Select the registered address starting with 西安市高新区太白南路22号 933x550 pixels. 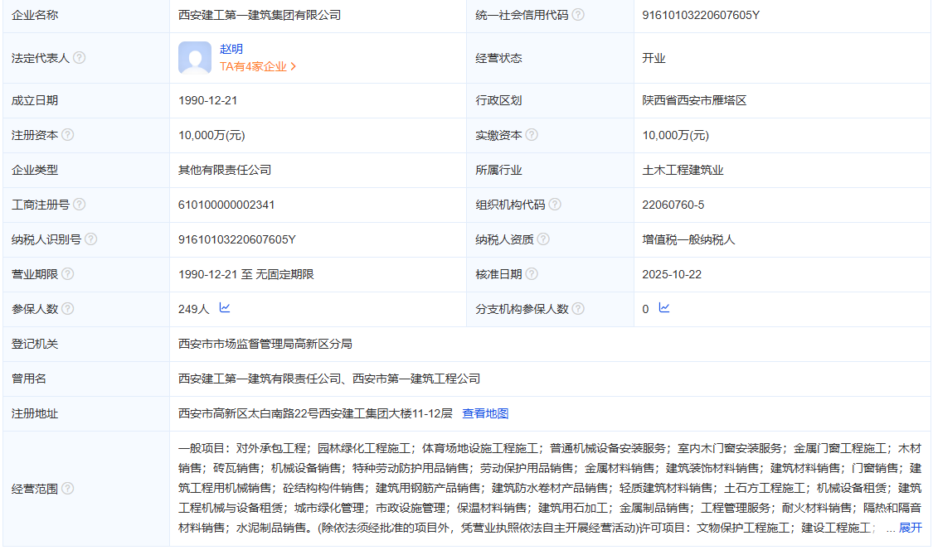315,413
